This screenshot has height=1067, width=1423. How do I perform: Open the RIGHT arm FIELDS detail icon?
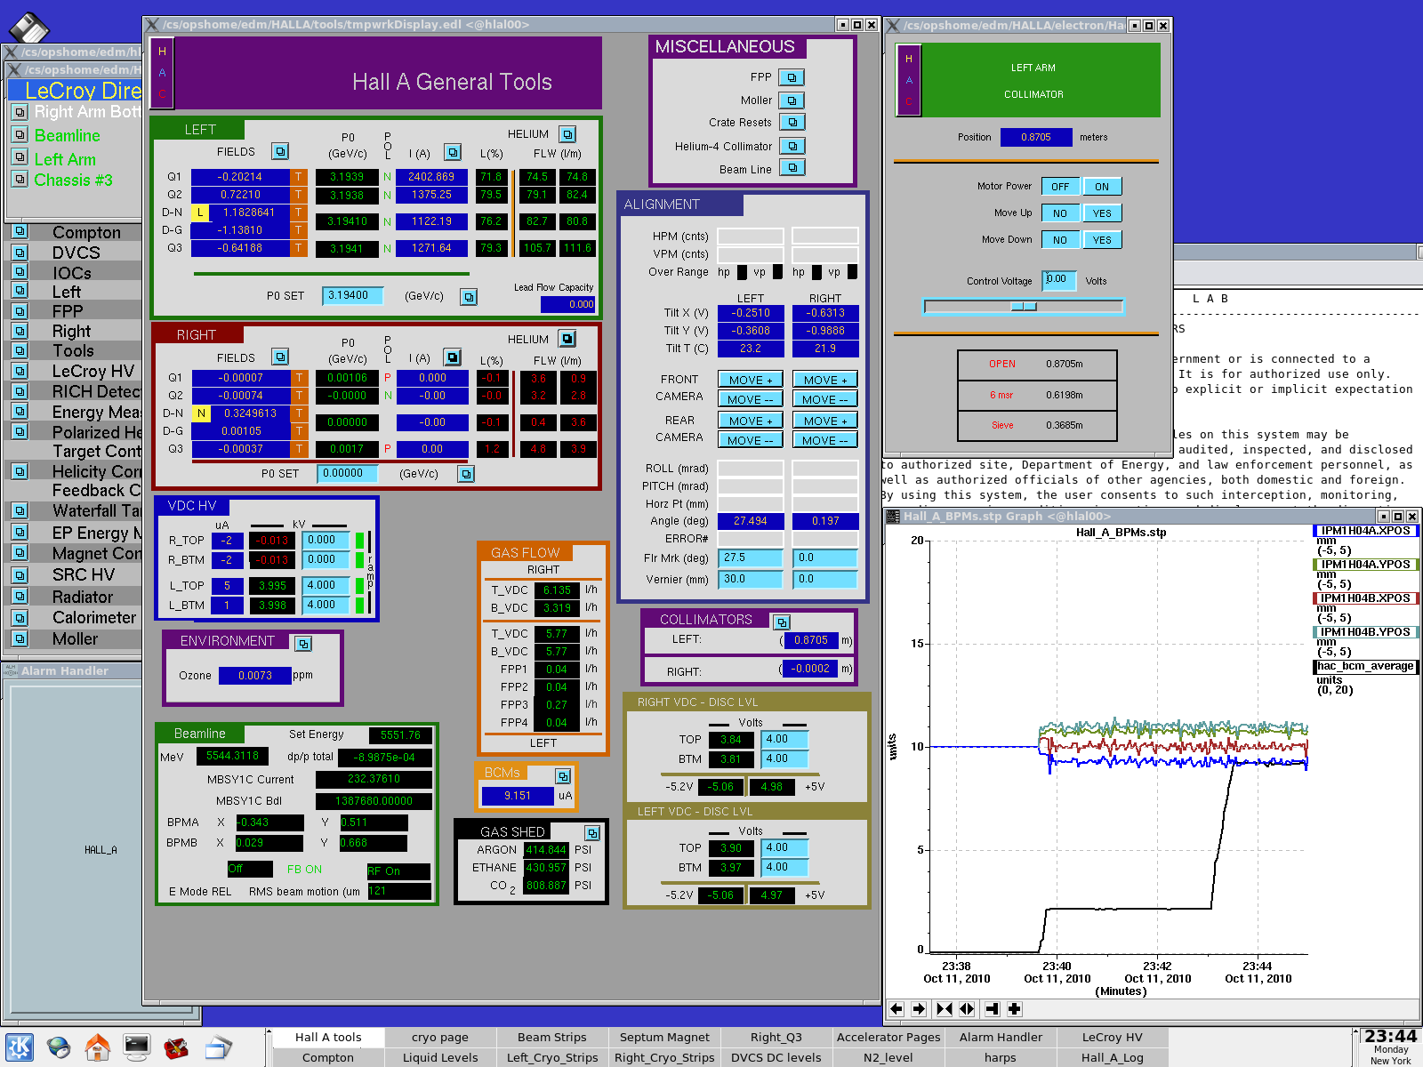[280, 357]
